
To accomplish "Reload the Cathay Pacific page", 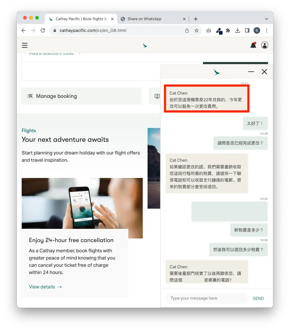I will (43, 30).
